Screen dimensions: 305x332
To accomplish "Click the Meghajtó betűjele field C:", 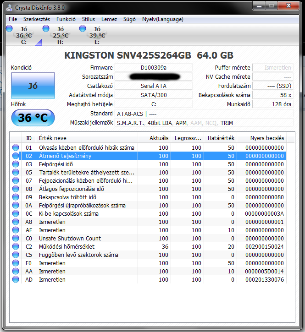I will [x=154, y=104].
